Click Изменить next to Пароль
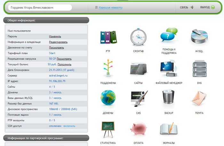This screenshot has width=224, height=146. (x=55, y=36)
